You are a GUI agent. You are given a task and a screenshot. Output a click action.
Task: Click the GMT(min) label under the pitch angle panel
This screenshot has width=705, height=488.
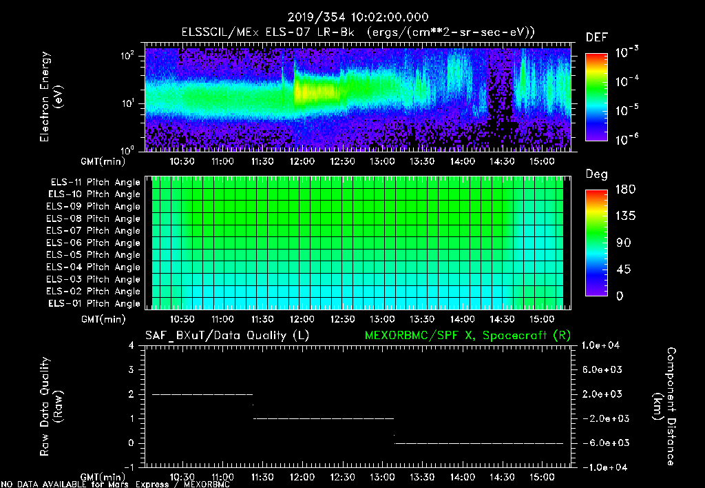click(103, 320)
